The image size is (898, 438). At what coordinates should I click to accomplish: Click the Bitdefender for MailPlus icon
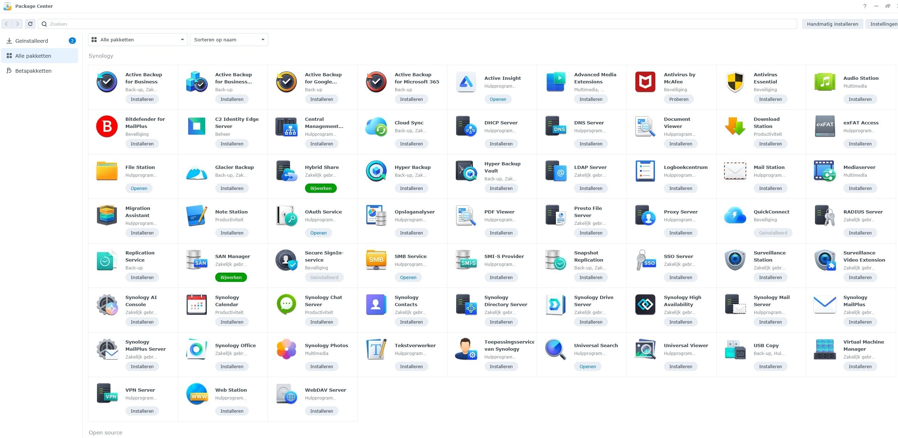coord(107,127)
